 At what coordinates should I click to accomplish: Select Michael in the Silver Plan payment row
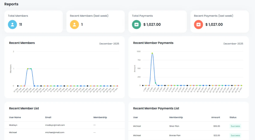[137, 126]
